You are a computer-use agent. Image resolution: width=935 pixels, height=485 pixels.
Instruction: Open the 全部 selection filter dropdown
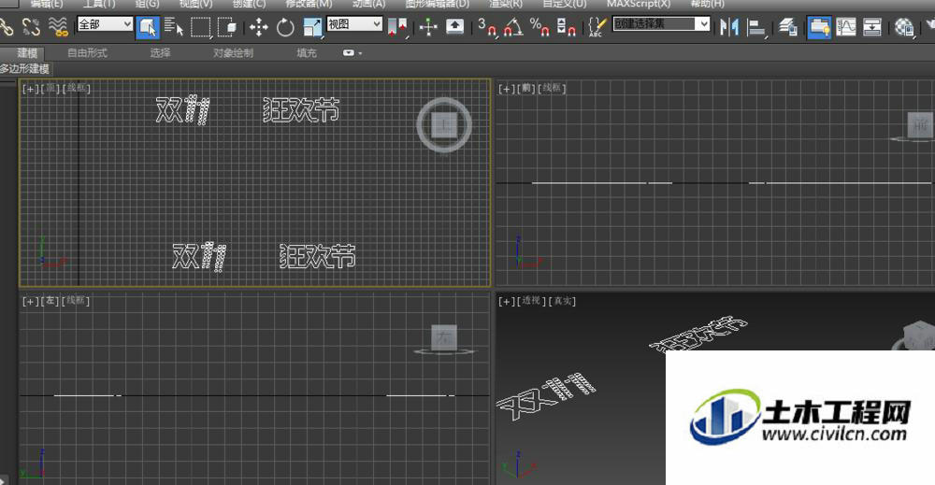point(105,24)
